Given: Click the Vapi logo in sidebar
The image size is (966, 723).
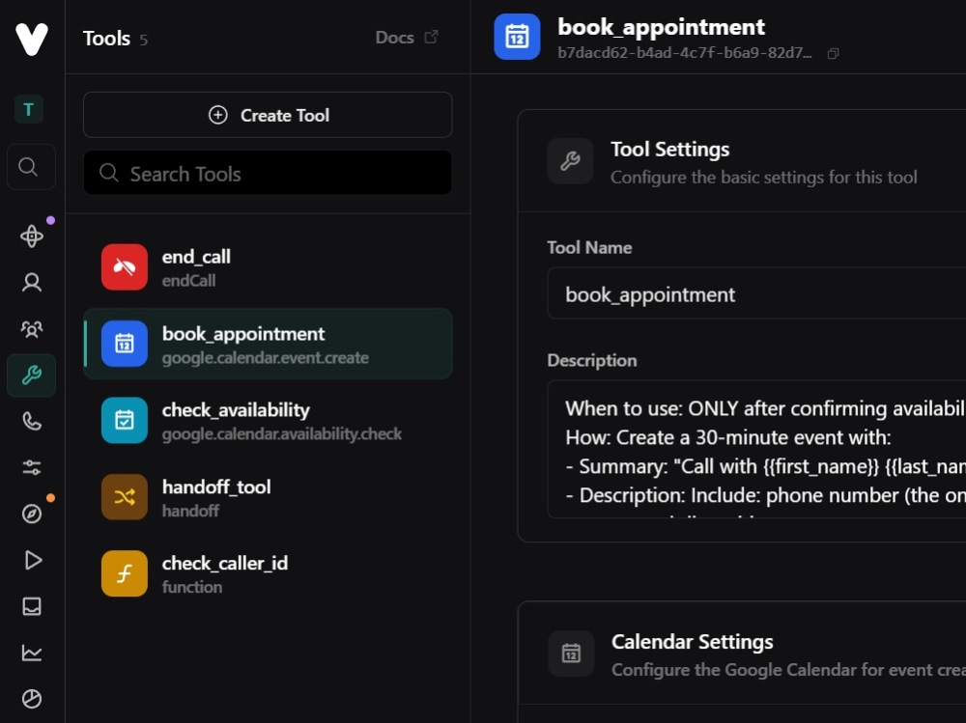Looking at the screenshot, I should [32, 39].
